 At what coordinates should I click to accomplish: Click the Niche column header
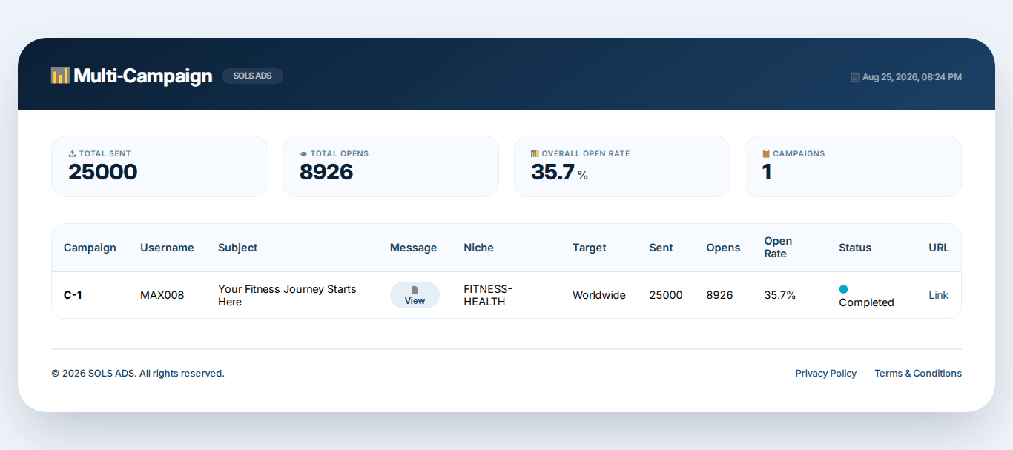(478, 248)
